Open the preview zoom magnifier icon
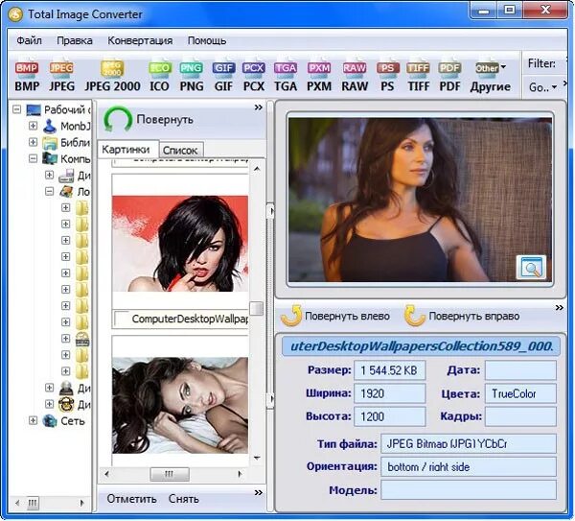The height and width of the screenshot is (521, 575). tap(531, 267)
